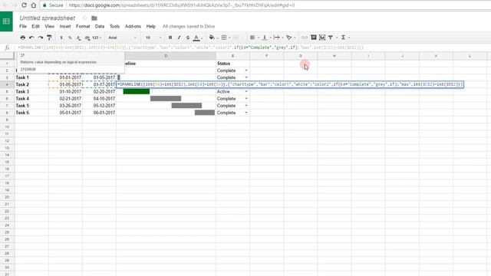Open the Data menu
The height and width of the screenshot is (276, 491).
[x=100, y=26]
